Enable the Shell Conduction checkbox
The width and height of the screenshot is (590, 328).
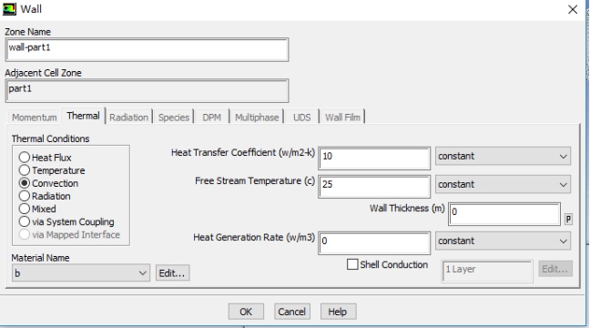352,264
